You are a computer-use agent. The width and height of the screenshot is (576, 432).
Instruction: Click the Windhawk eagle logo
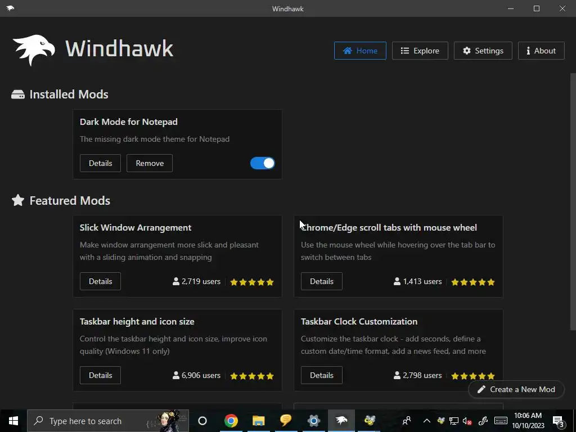pos(34,50)
